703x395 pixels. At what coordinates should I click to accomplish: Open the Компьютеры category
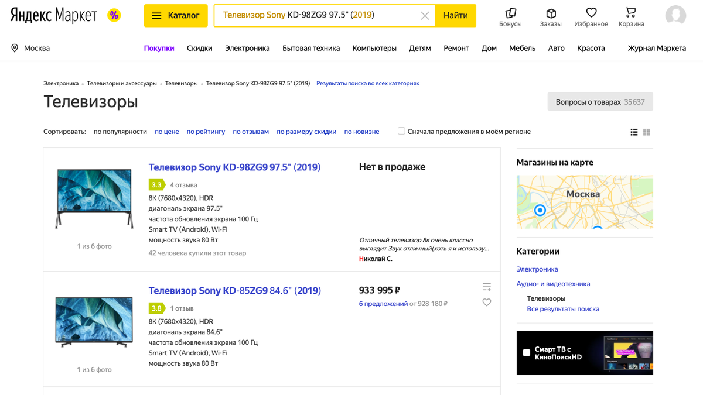coord(374,48)
